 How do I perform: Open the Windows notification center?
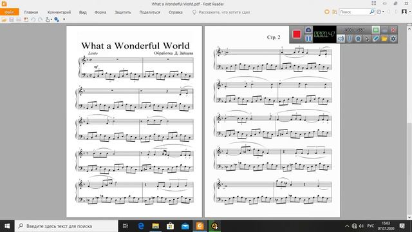click(x=402, y=226)
